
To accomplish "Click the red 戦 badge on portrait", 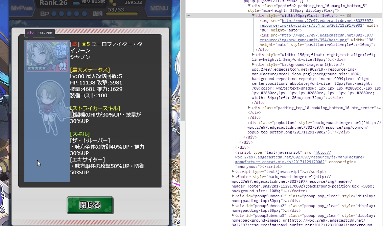I will (x=62, y=66).
